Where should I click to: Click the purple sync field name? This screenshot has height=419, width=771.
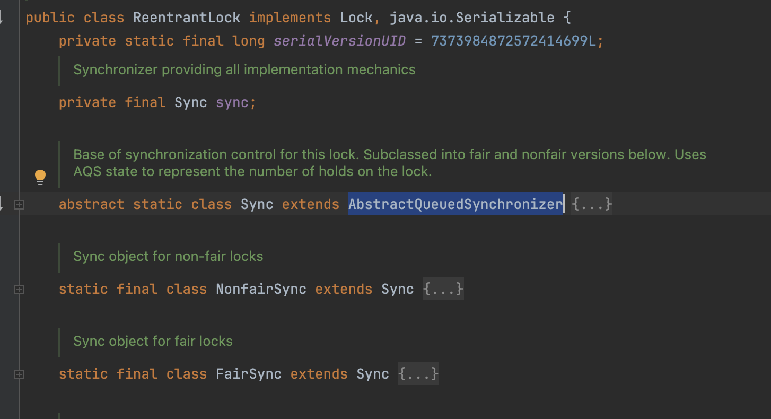[x=232, y=102]
